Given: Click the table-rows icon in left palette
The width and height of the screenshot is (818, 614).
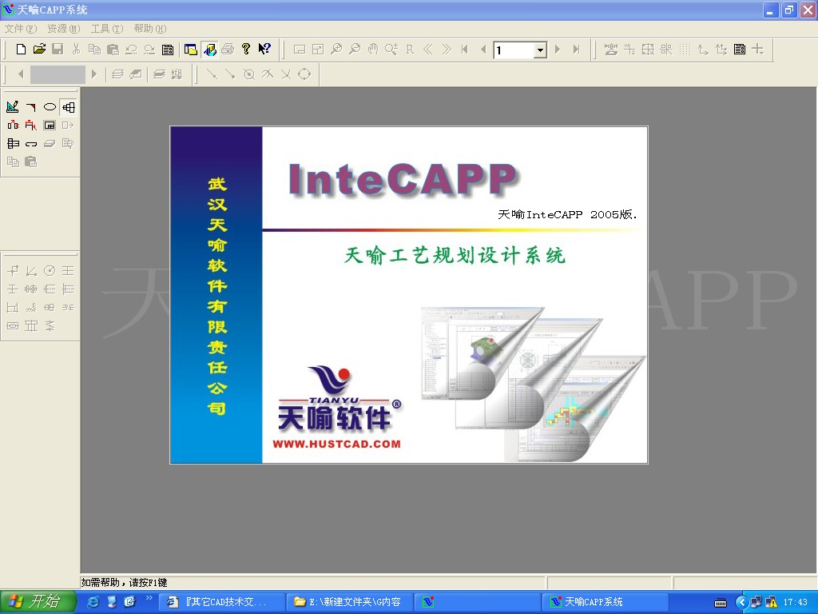Looking at the screenshot, I should (13, 144).
